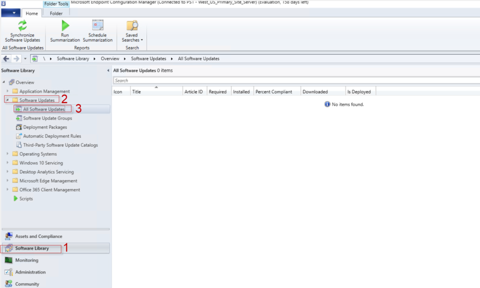Collapse the Software Library navigation pane

108,71
